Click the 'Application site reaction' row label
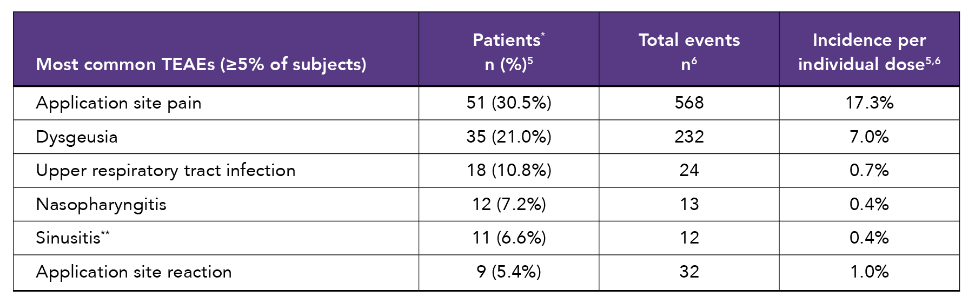The height and width of the screenshot is (304, 975). click(x=134, y=272)
